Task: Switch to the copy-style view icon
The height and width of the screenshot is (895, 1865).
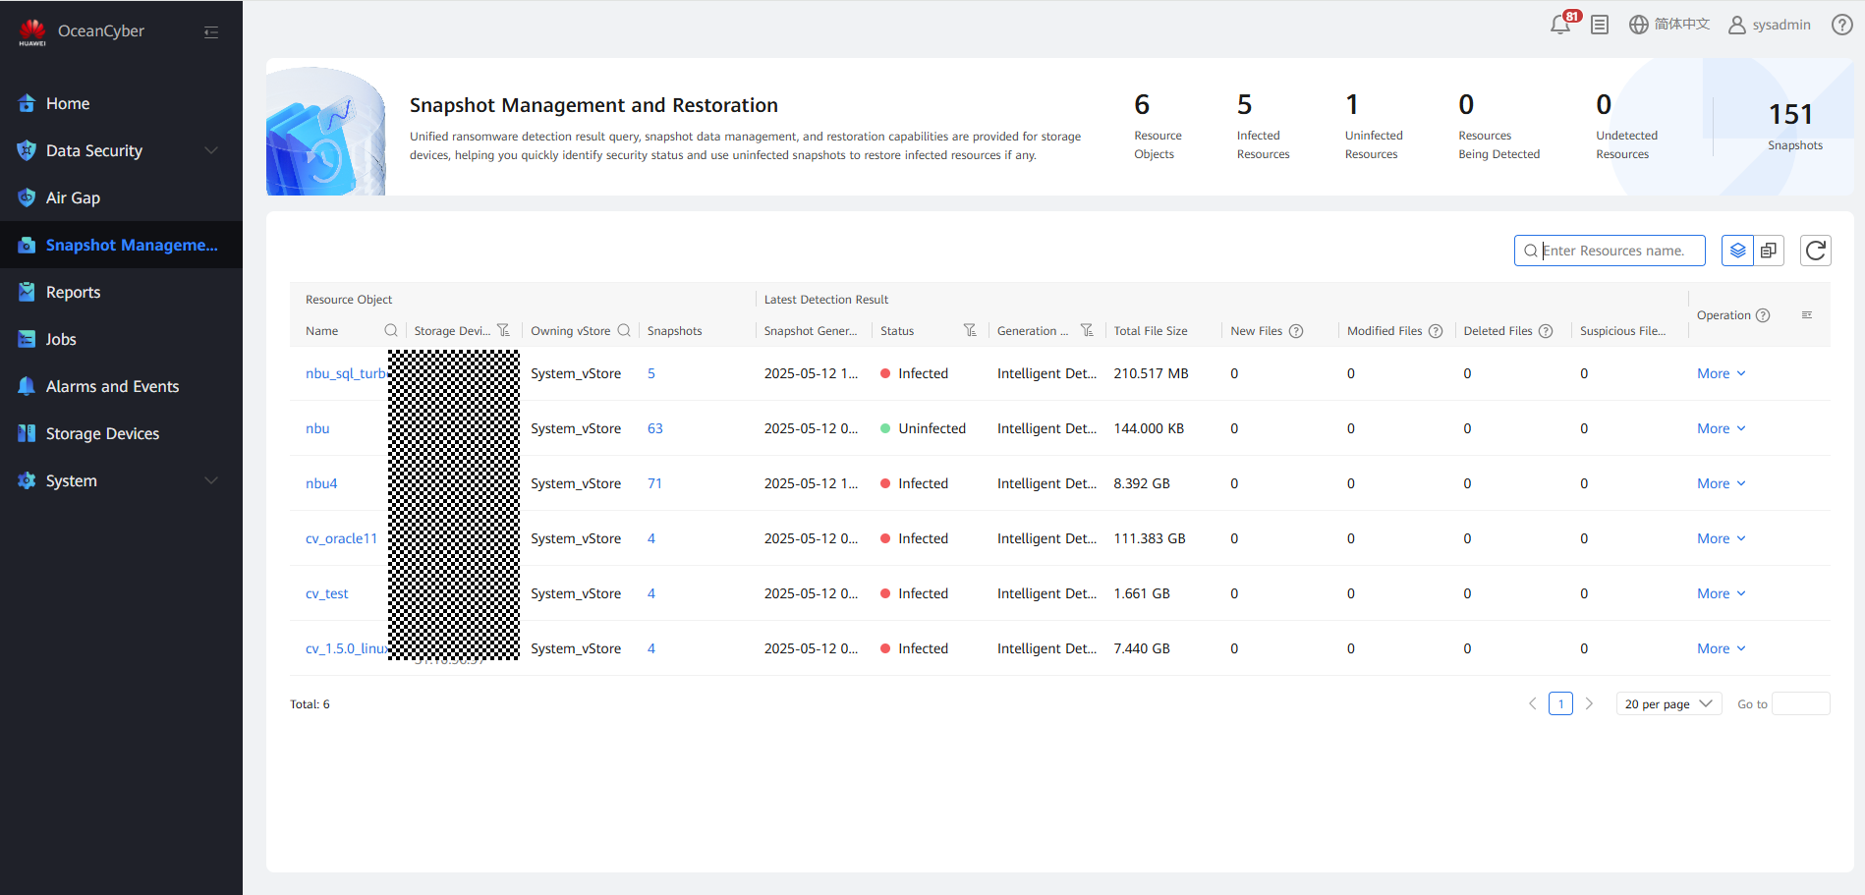Action: [x=1769, y=251]
